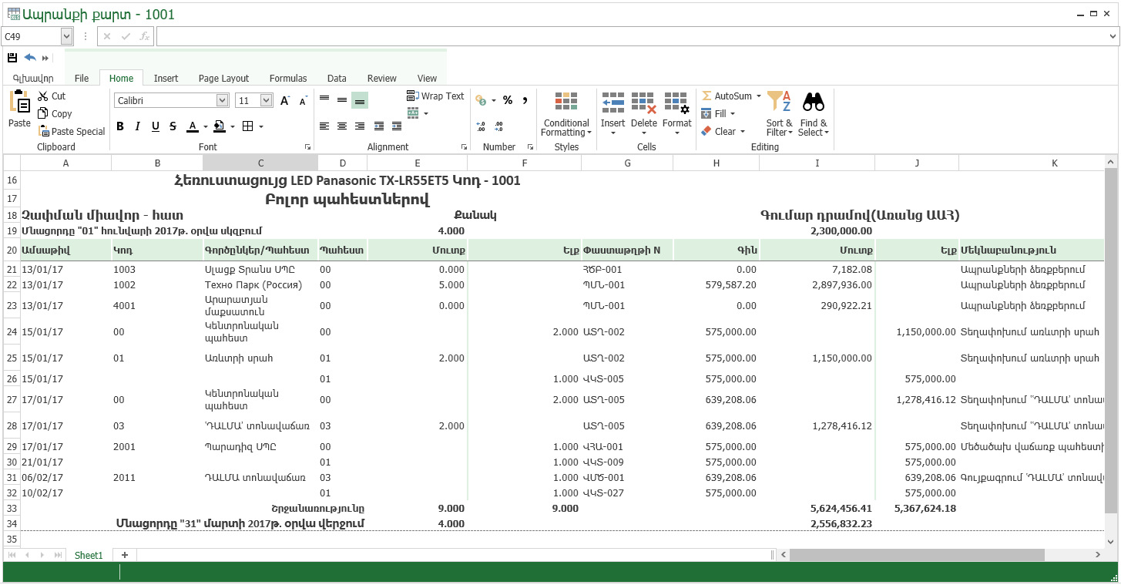Image resolution: width=1121 pixels, height=585 pixels.
Task: Open the Font dialog launcher
Action: click(307, 146)
